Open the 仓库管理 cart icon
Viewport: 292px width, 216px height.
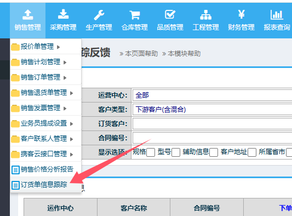coord(135,15)
